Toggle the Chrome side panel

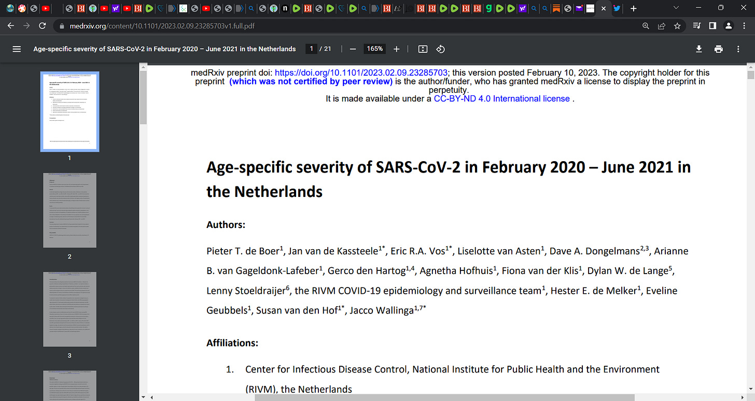click(712, 26)
